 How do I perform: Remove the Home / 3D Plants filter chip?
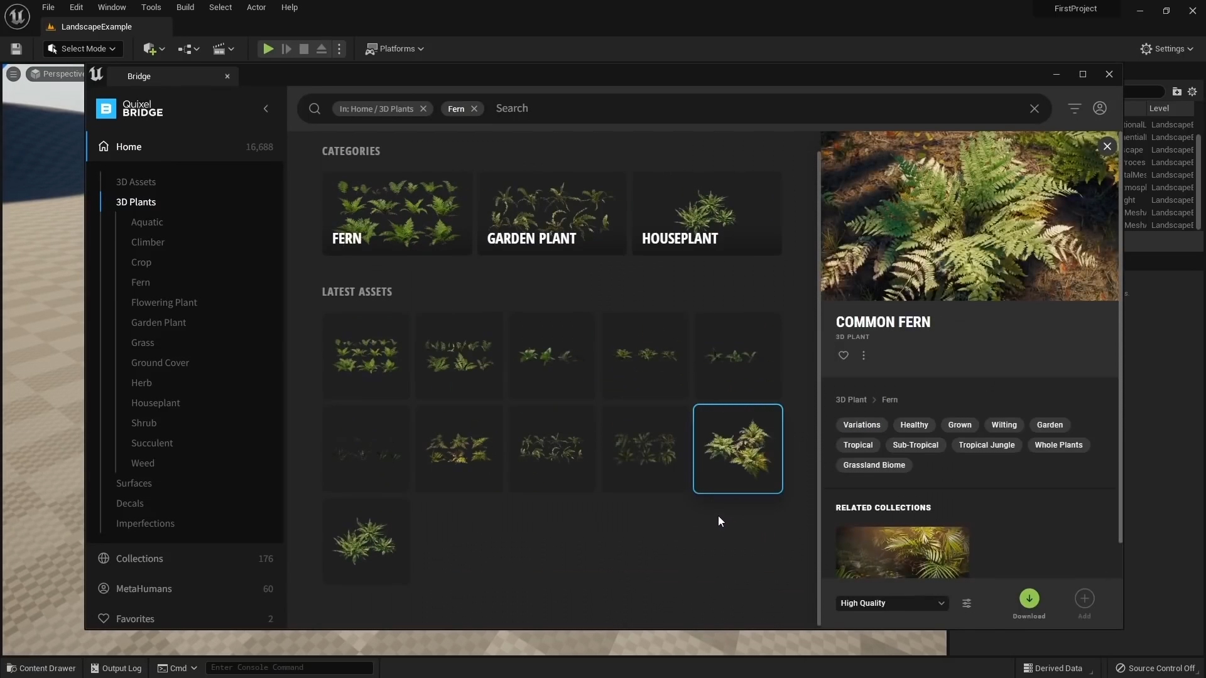tap(423, 109)
